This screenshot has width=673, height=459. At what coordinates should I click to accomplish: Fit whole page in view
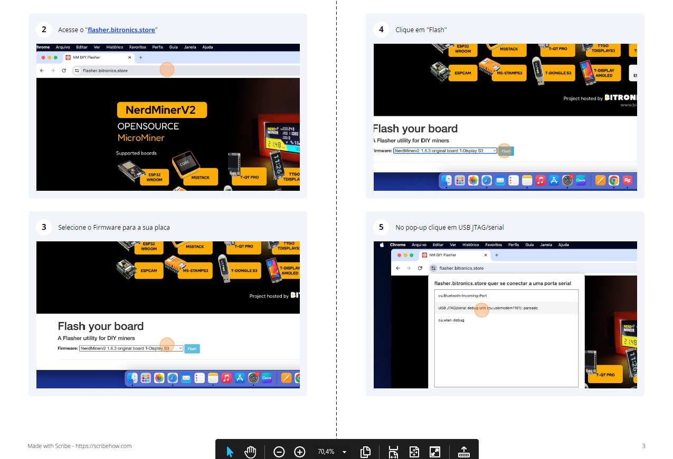coord(414,452)
